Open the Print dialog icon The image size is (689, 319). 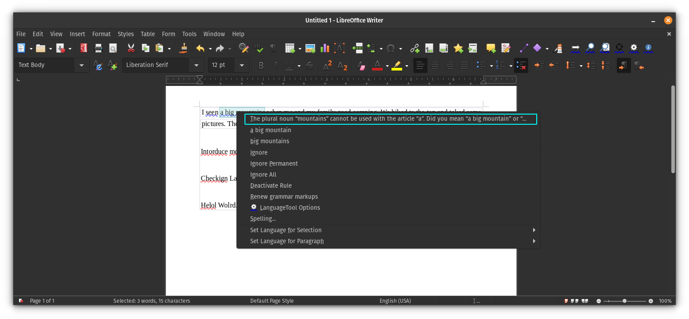[x=98, y=48]
